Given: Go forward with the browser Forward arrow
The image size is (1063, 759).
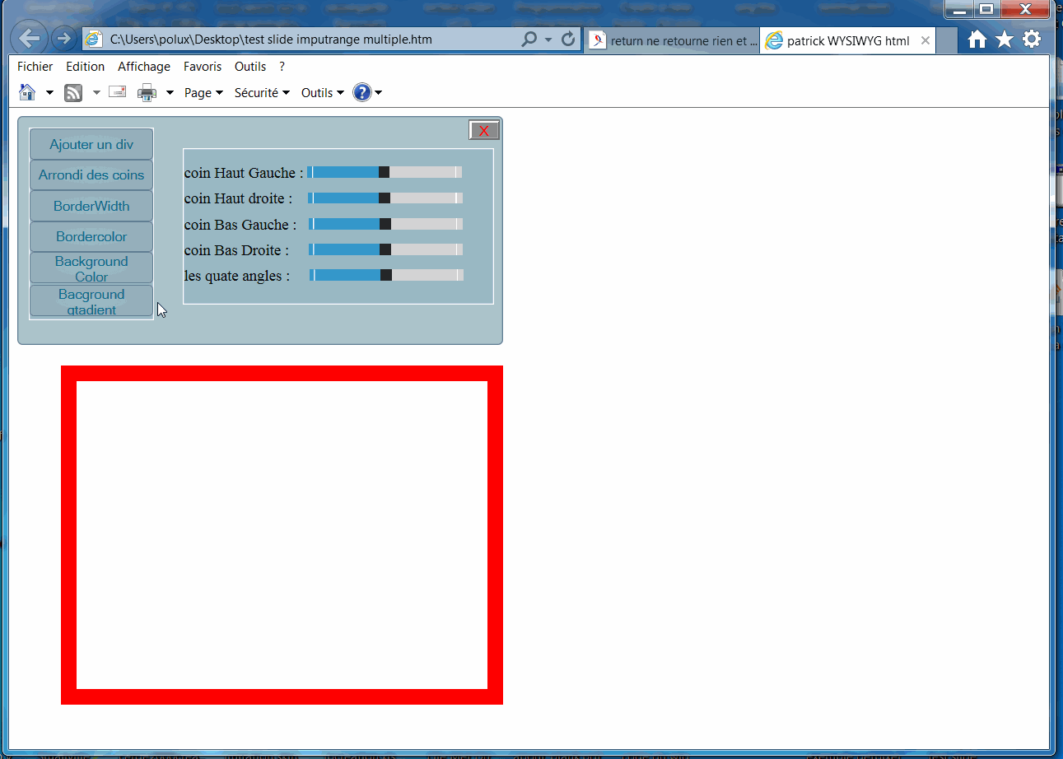Looking at the screenshot, I should (63, 39).
